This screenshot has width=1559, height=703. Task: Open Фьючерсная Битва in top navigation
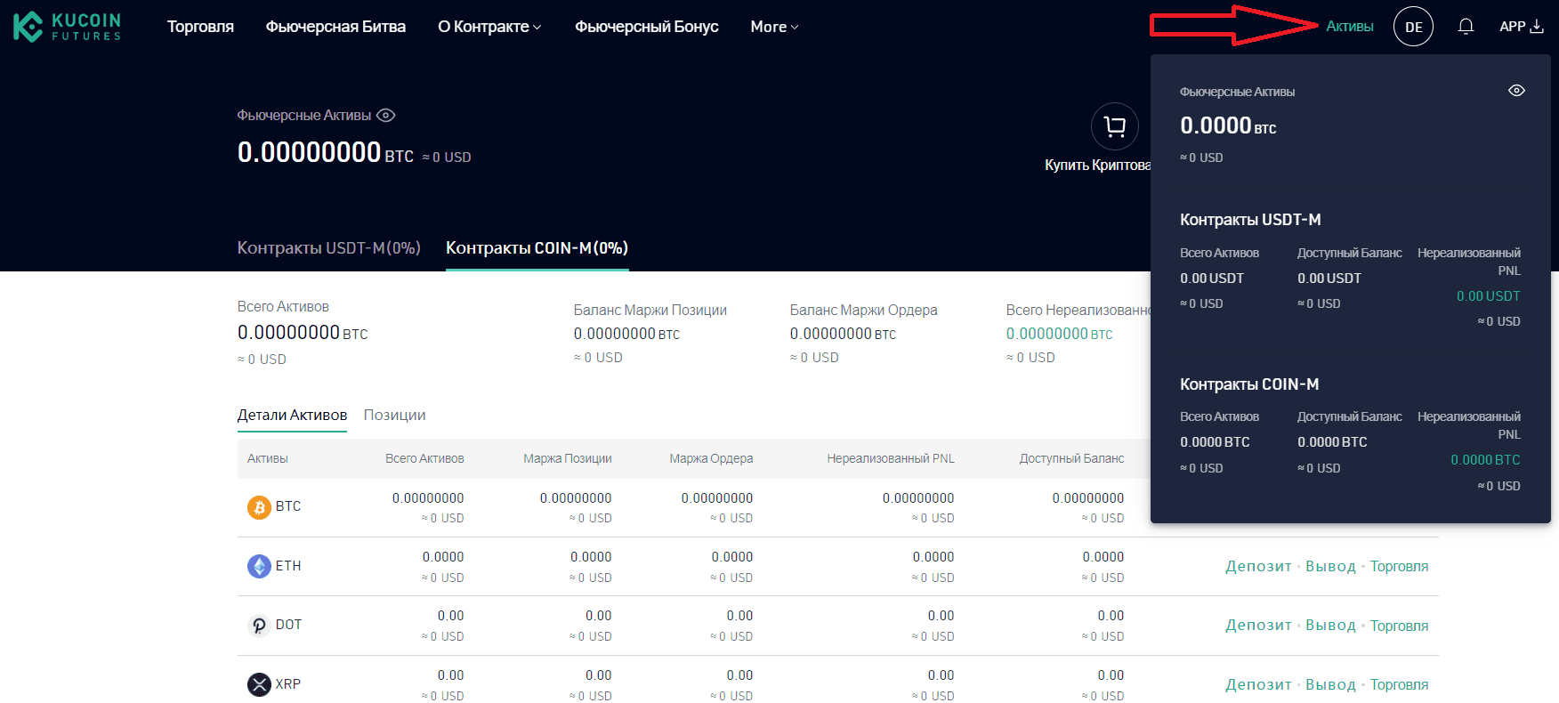pyautogui.click(x=335, y=27)
